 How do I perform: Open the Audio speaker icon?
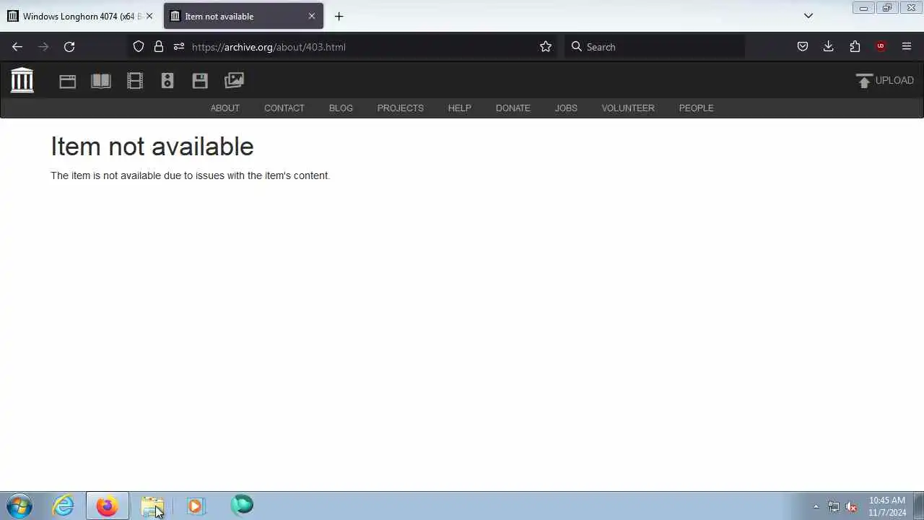click(167, 81)
